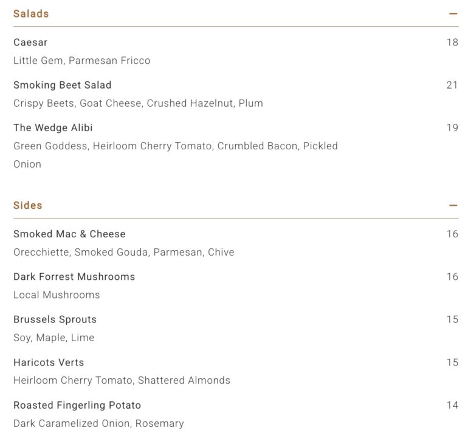Select the Caesar salad item

coord(30,42)
